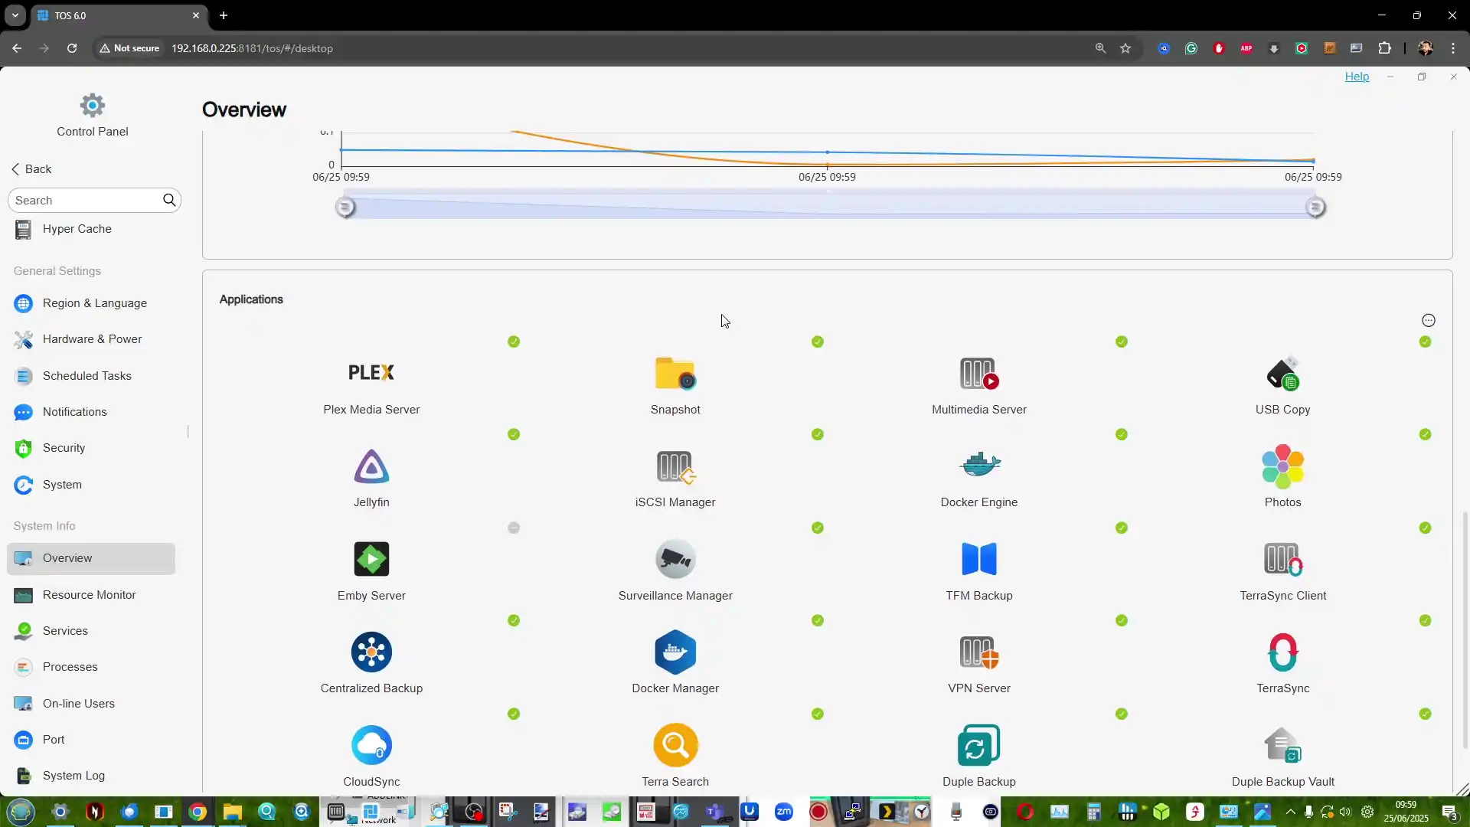Click the green status check above Snapshot
1470x827 pixels.
(x=818, y=342)
